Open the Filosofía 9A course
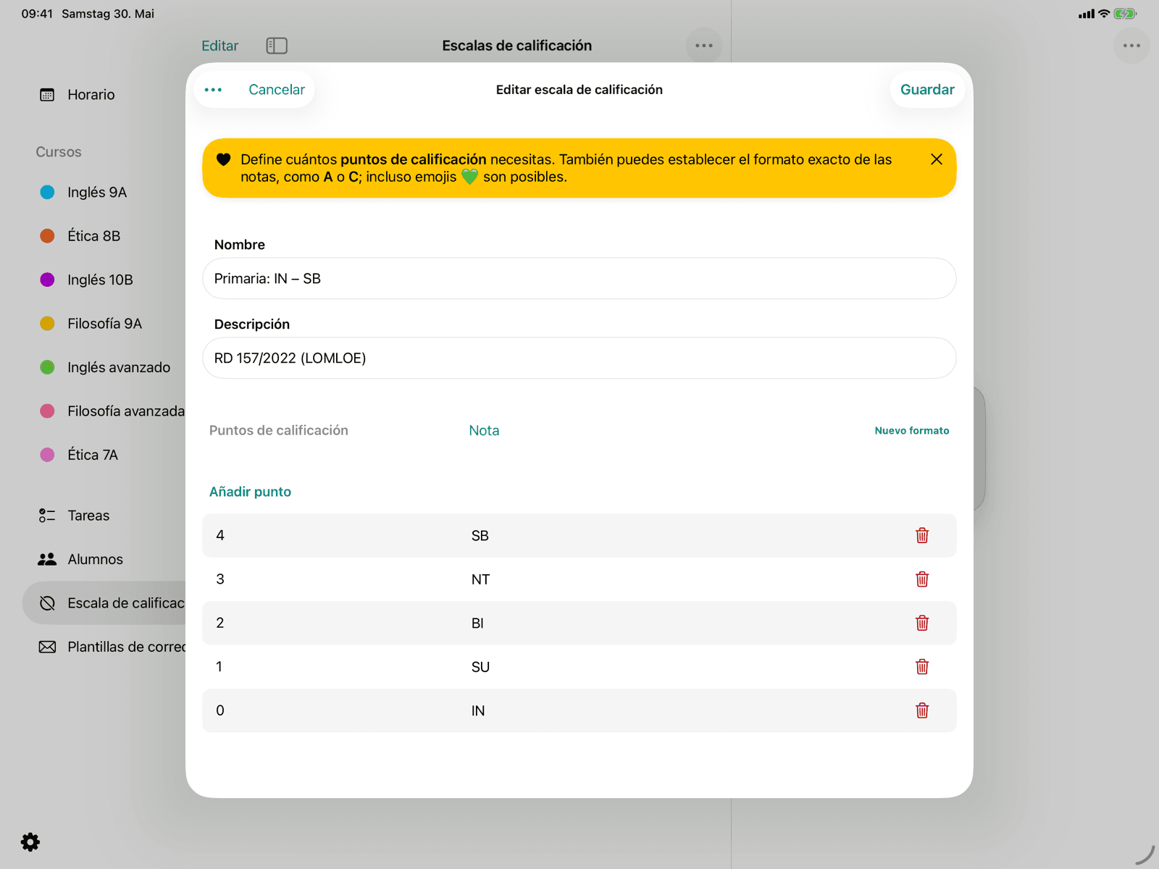The image size is (1159, 869). point(104,324)
